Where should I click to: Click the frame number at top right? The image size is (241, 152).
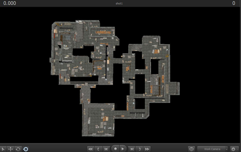click(x=234, y=3)
